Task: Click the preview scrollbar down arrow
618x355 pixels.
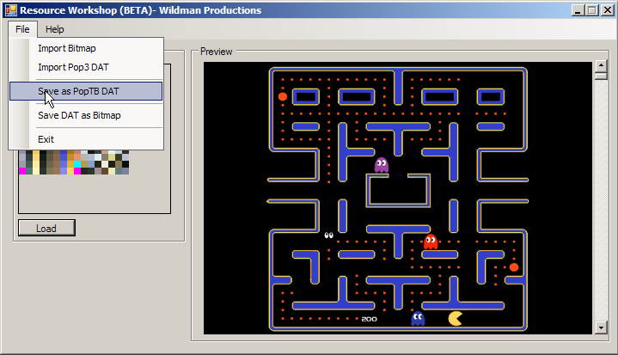Action: [x=601, y=327]
